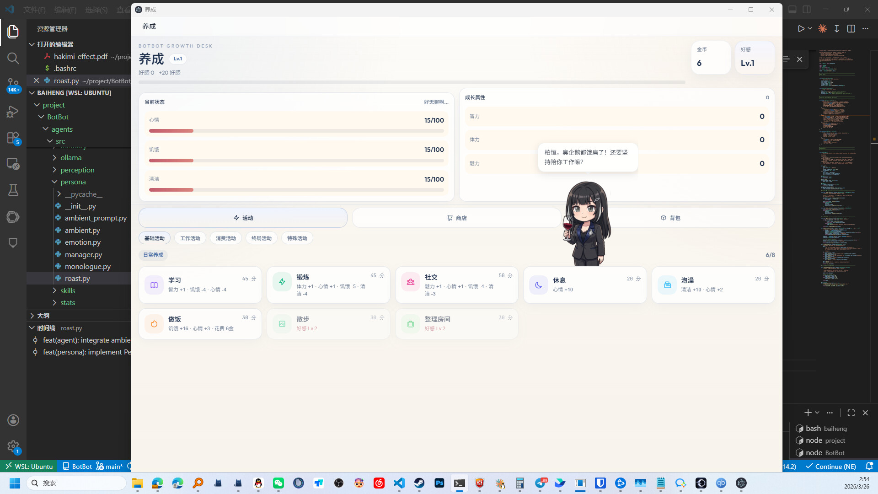Open Extensions view icon

click(13, 138)
